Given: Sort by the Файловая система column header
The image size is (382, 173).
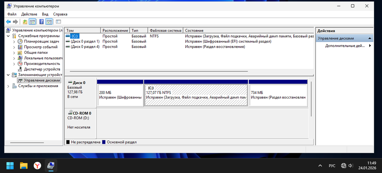Looking at the screenshot, I should [166, 31].
